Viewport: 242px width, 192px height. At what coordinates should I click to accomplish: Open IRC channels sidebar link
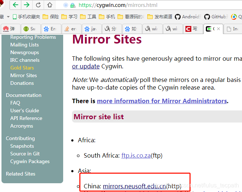(25, 60)
